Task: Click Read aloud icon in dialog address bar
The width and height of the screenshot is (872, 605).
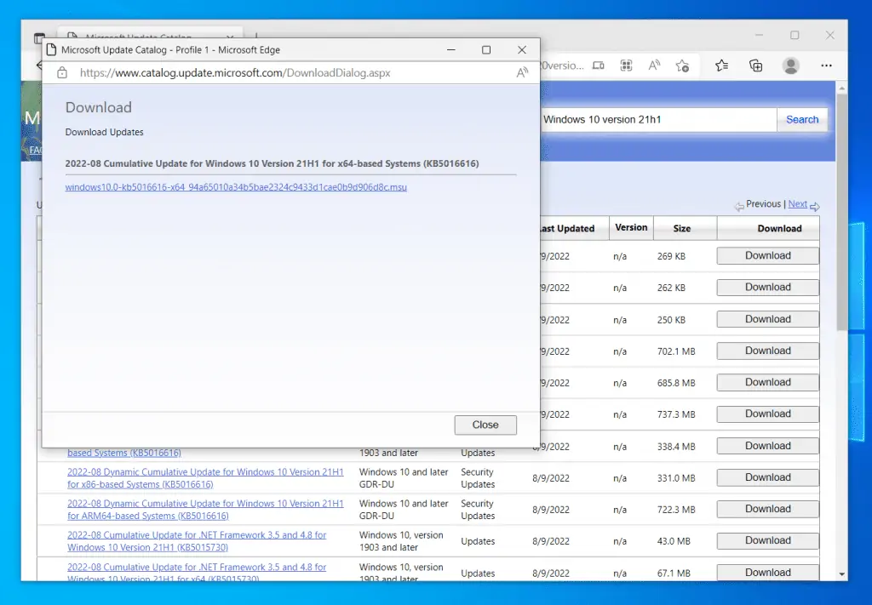Action: pyautogui.click(x=522, y=73)
